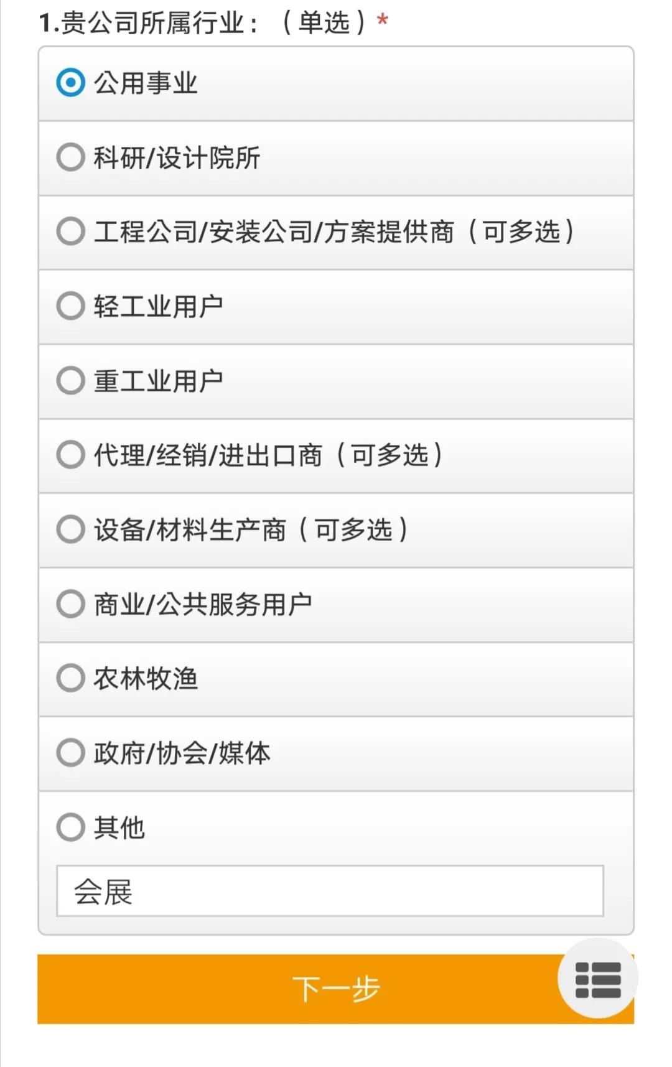Tap the 政府/协会/媒体 label text

tap(182, 753)
